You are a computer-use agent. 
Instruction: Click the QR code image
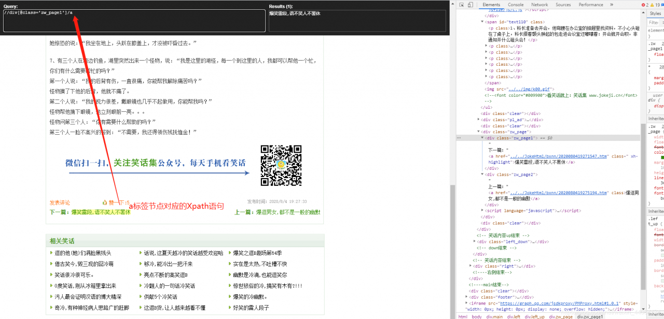(281, 165)
